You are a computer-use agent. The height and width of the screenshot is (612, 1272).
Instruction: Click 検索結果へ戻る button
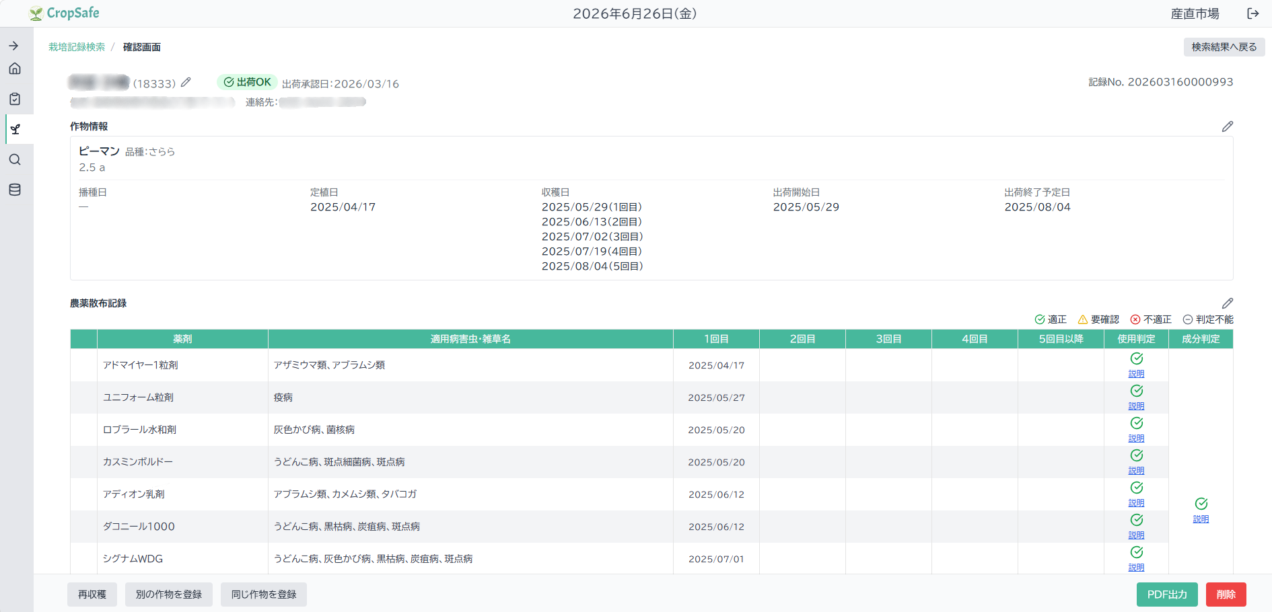click(1224, 47)
